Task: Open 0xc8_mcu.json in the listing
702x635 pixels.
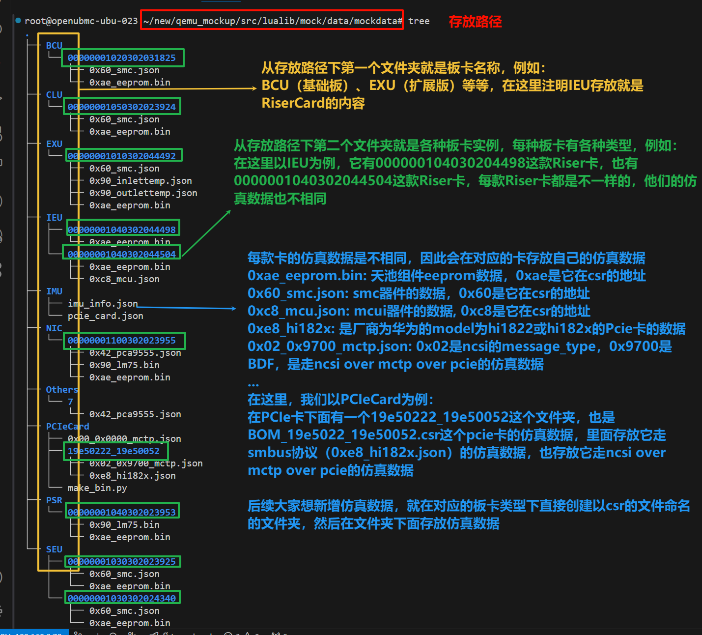Action: click(124, 279)
